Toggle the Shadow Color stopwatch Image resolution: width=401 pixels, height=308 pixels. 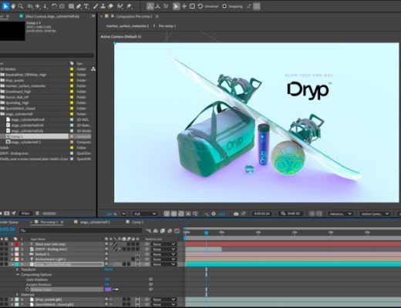[27, 290]
